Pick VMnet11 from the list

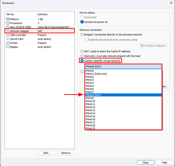coord(123,104)
